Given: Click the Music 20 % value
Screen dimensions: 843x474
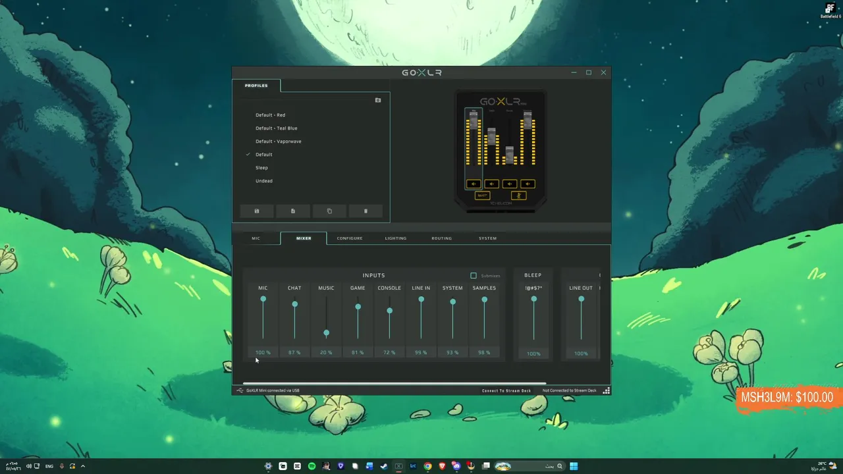Looking at the screenshot, I should 326,353.
